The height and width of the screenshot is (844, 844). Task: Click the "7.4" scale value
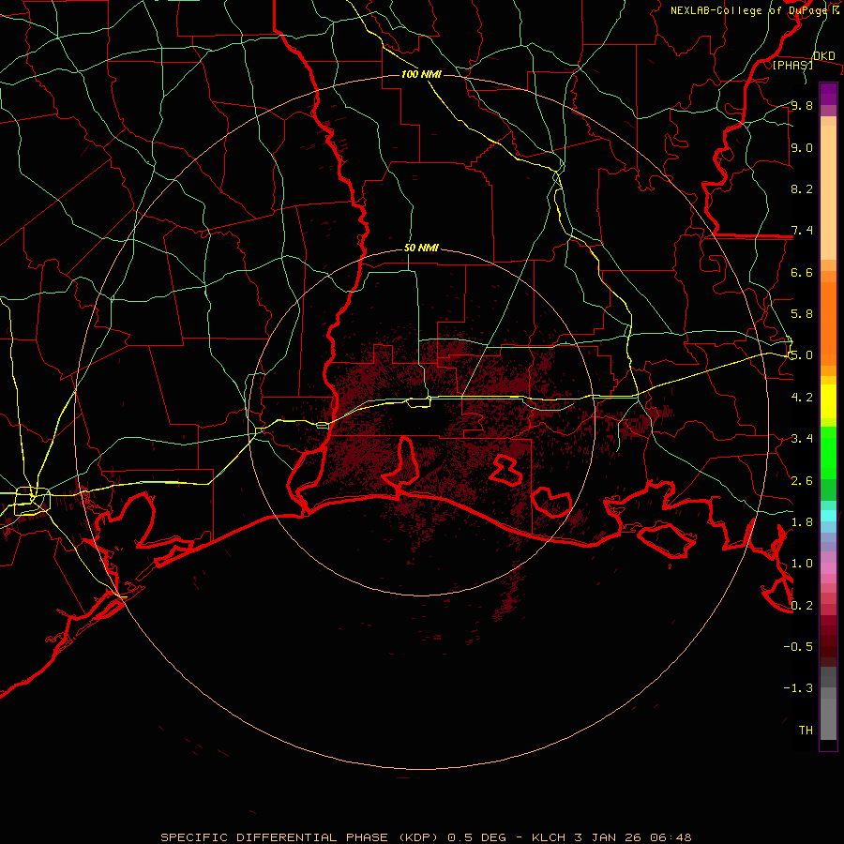pos(802,231)
